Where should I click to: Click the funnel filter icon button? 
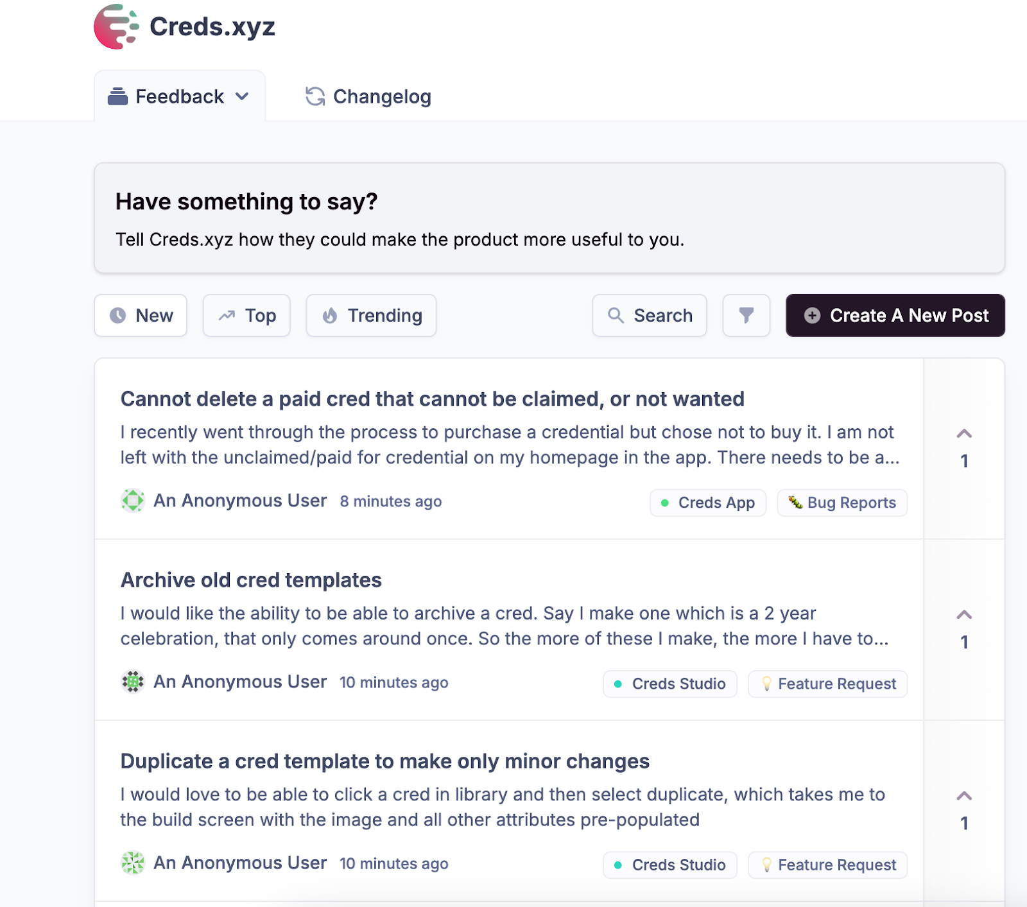point(746,315)
